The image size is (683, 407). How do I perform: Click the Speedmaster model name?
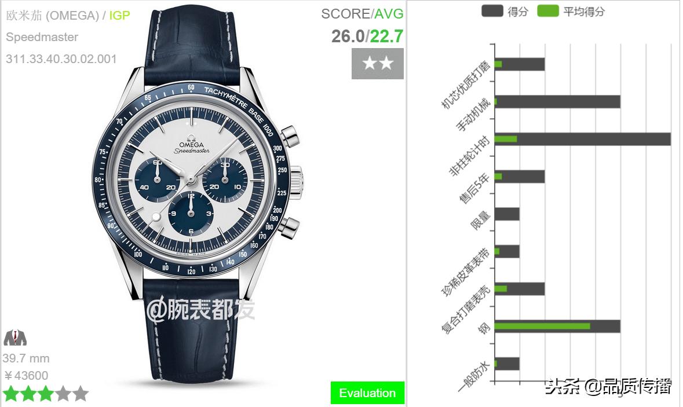point(42,37)
